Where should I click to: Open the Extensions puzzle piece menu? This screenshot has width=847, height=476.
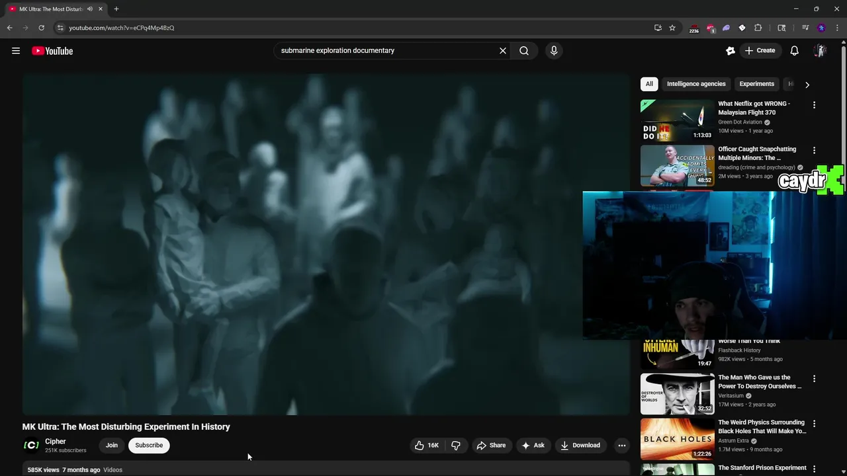(758, 28)
